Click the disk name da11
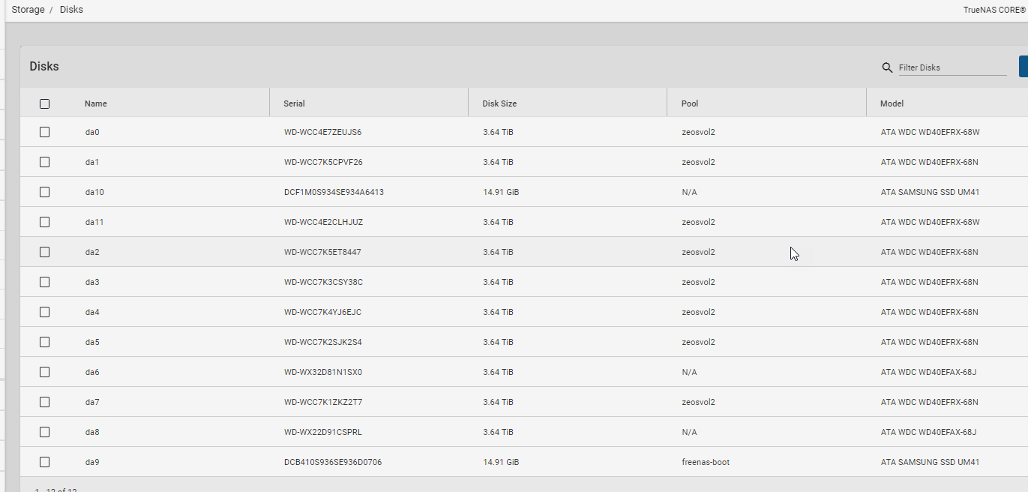 click(94, 222)
